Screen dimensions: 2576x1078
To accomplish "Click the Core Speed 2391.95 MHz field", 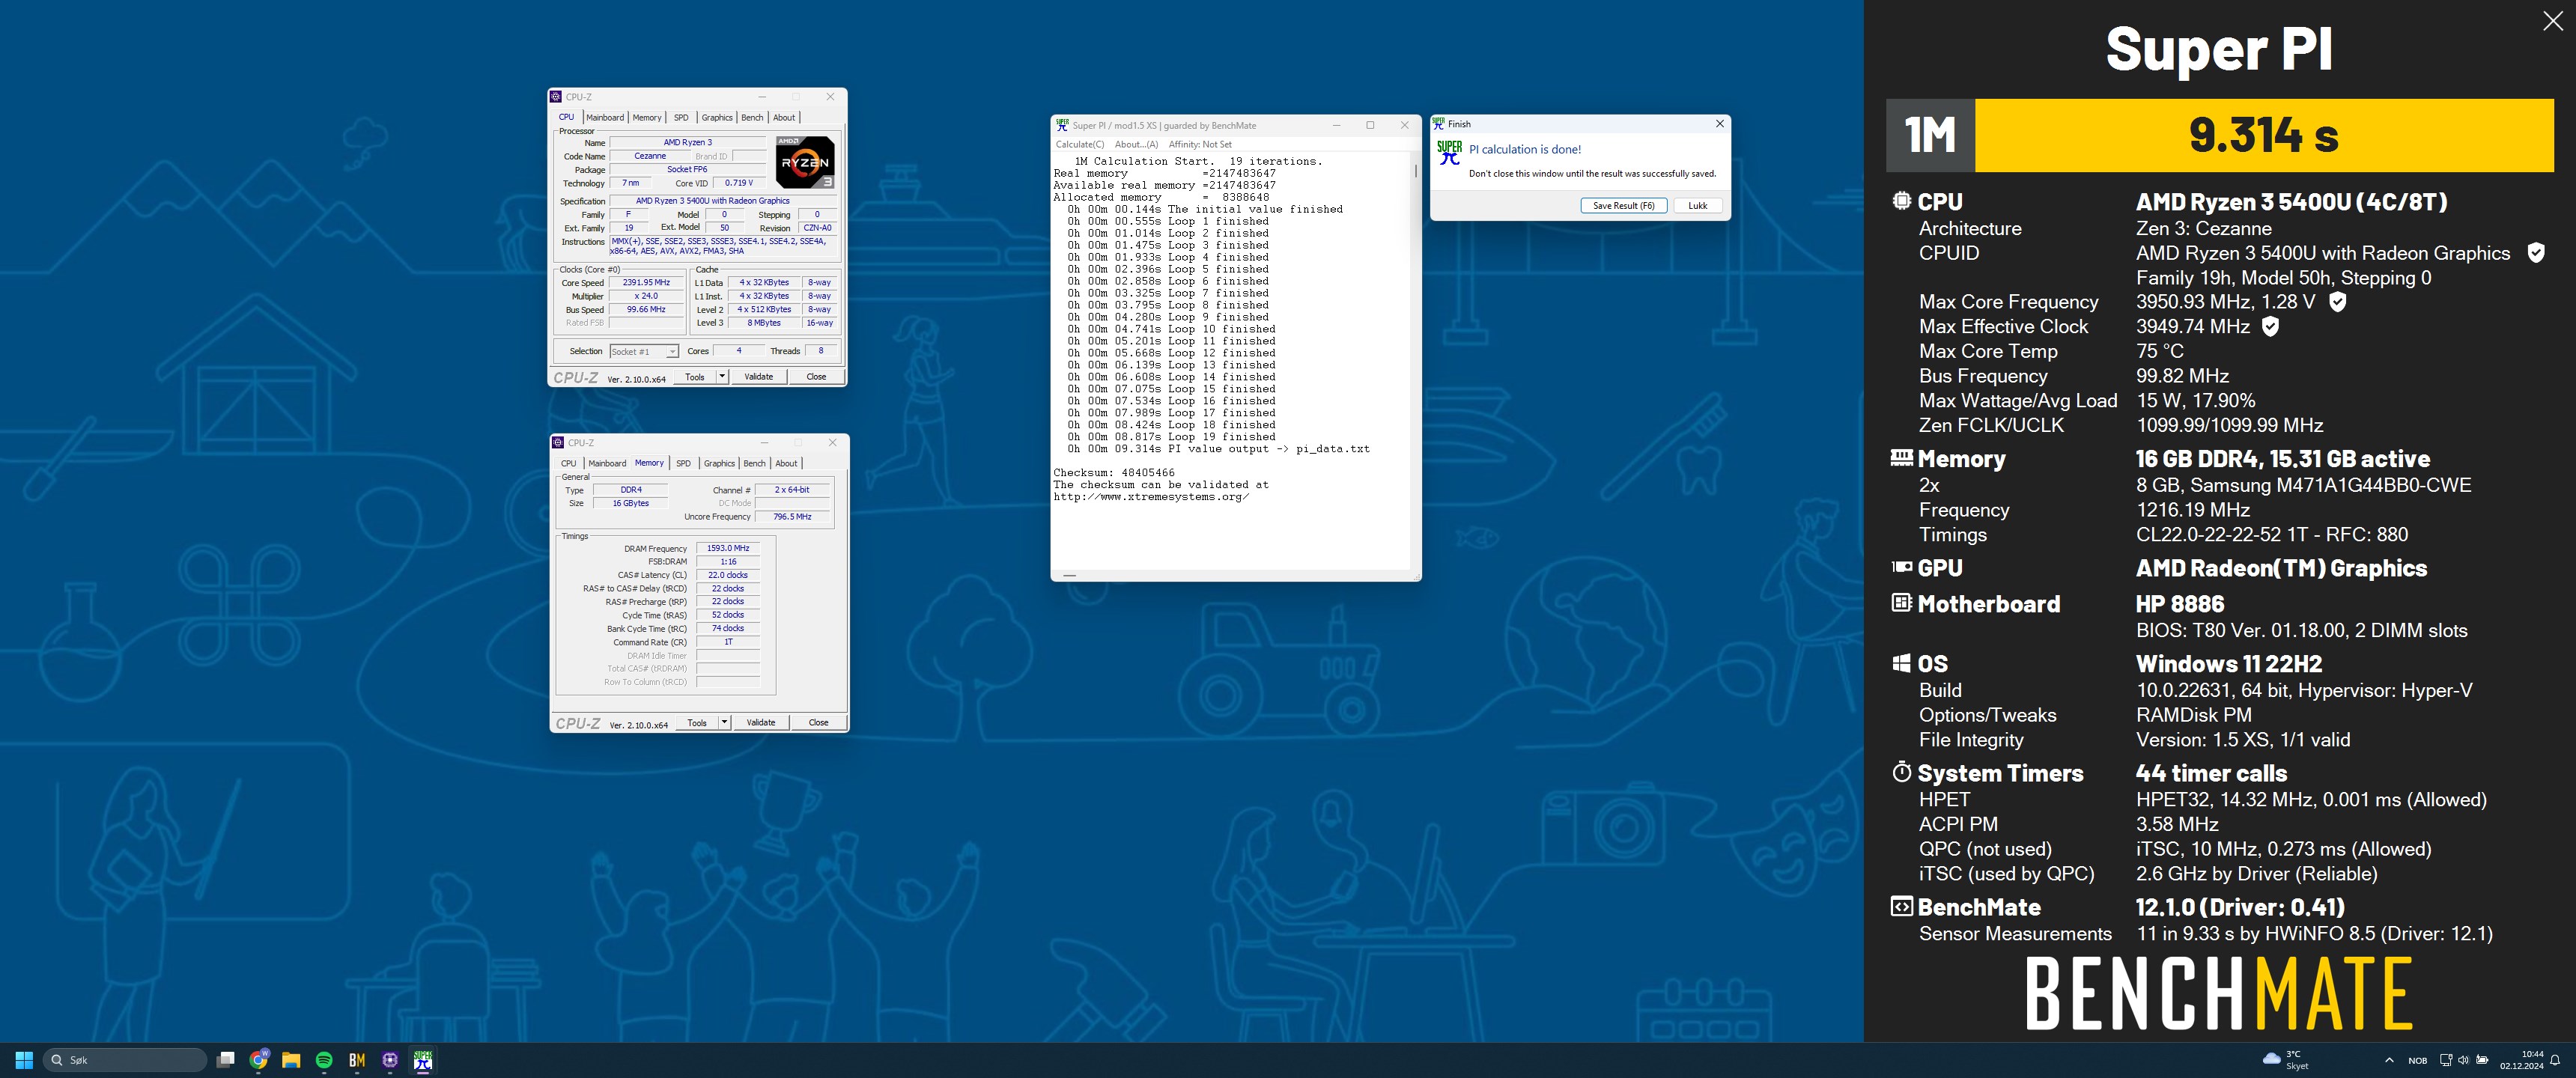I will (646, 283).
